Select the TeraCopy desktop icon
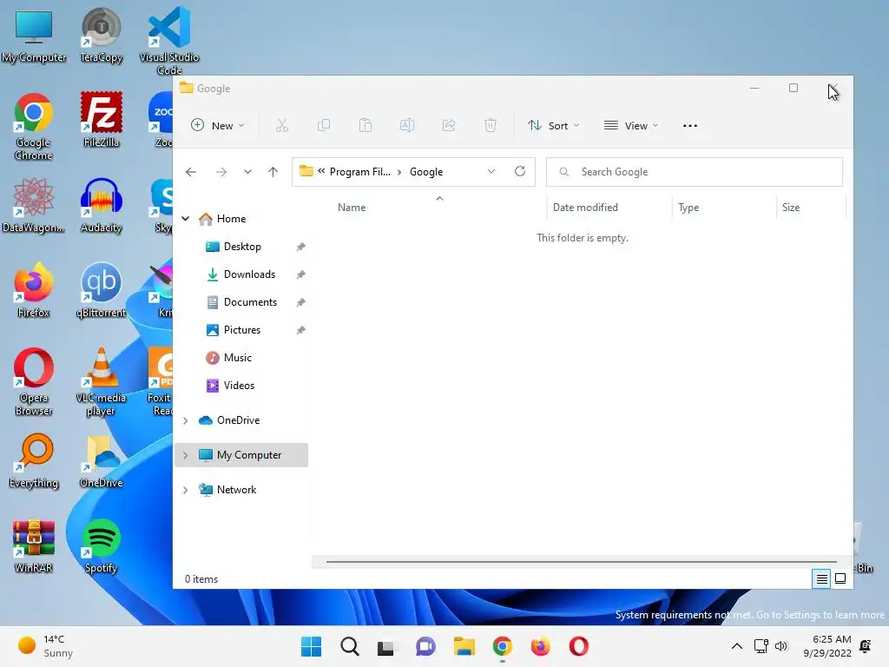 [x=101, y=35]
